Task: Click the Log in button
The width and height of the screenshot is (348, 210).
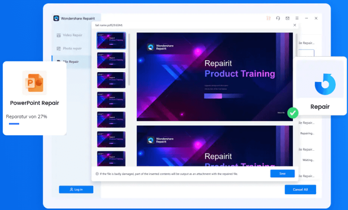Action: [76, 190]
